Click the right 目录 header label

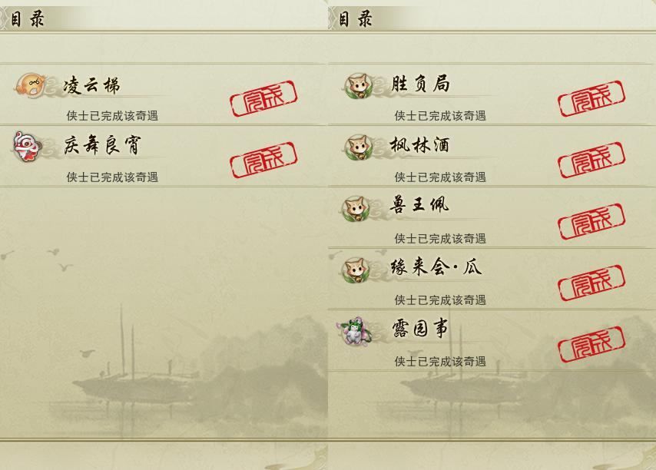355,19
